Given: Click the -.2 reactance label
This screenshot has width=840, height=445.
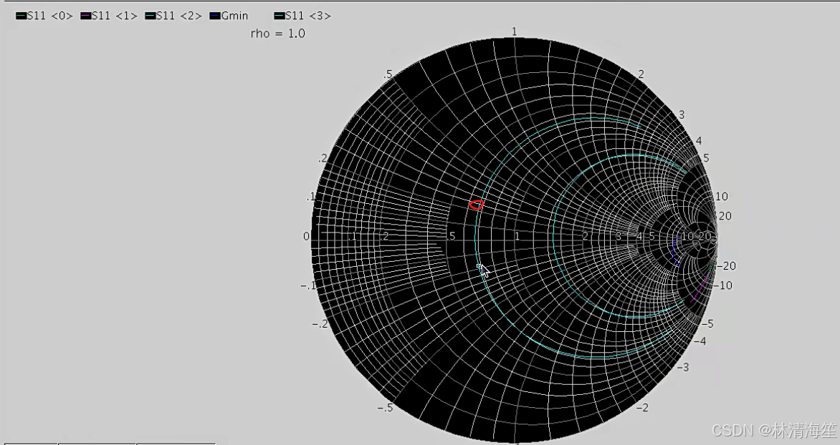Looking at the screenshot, I should point(320,324).
